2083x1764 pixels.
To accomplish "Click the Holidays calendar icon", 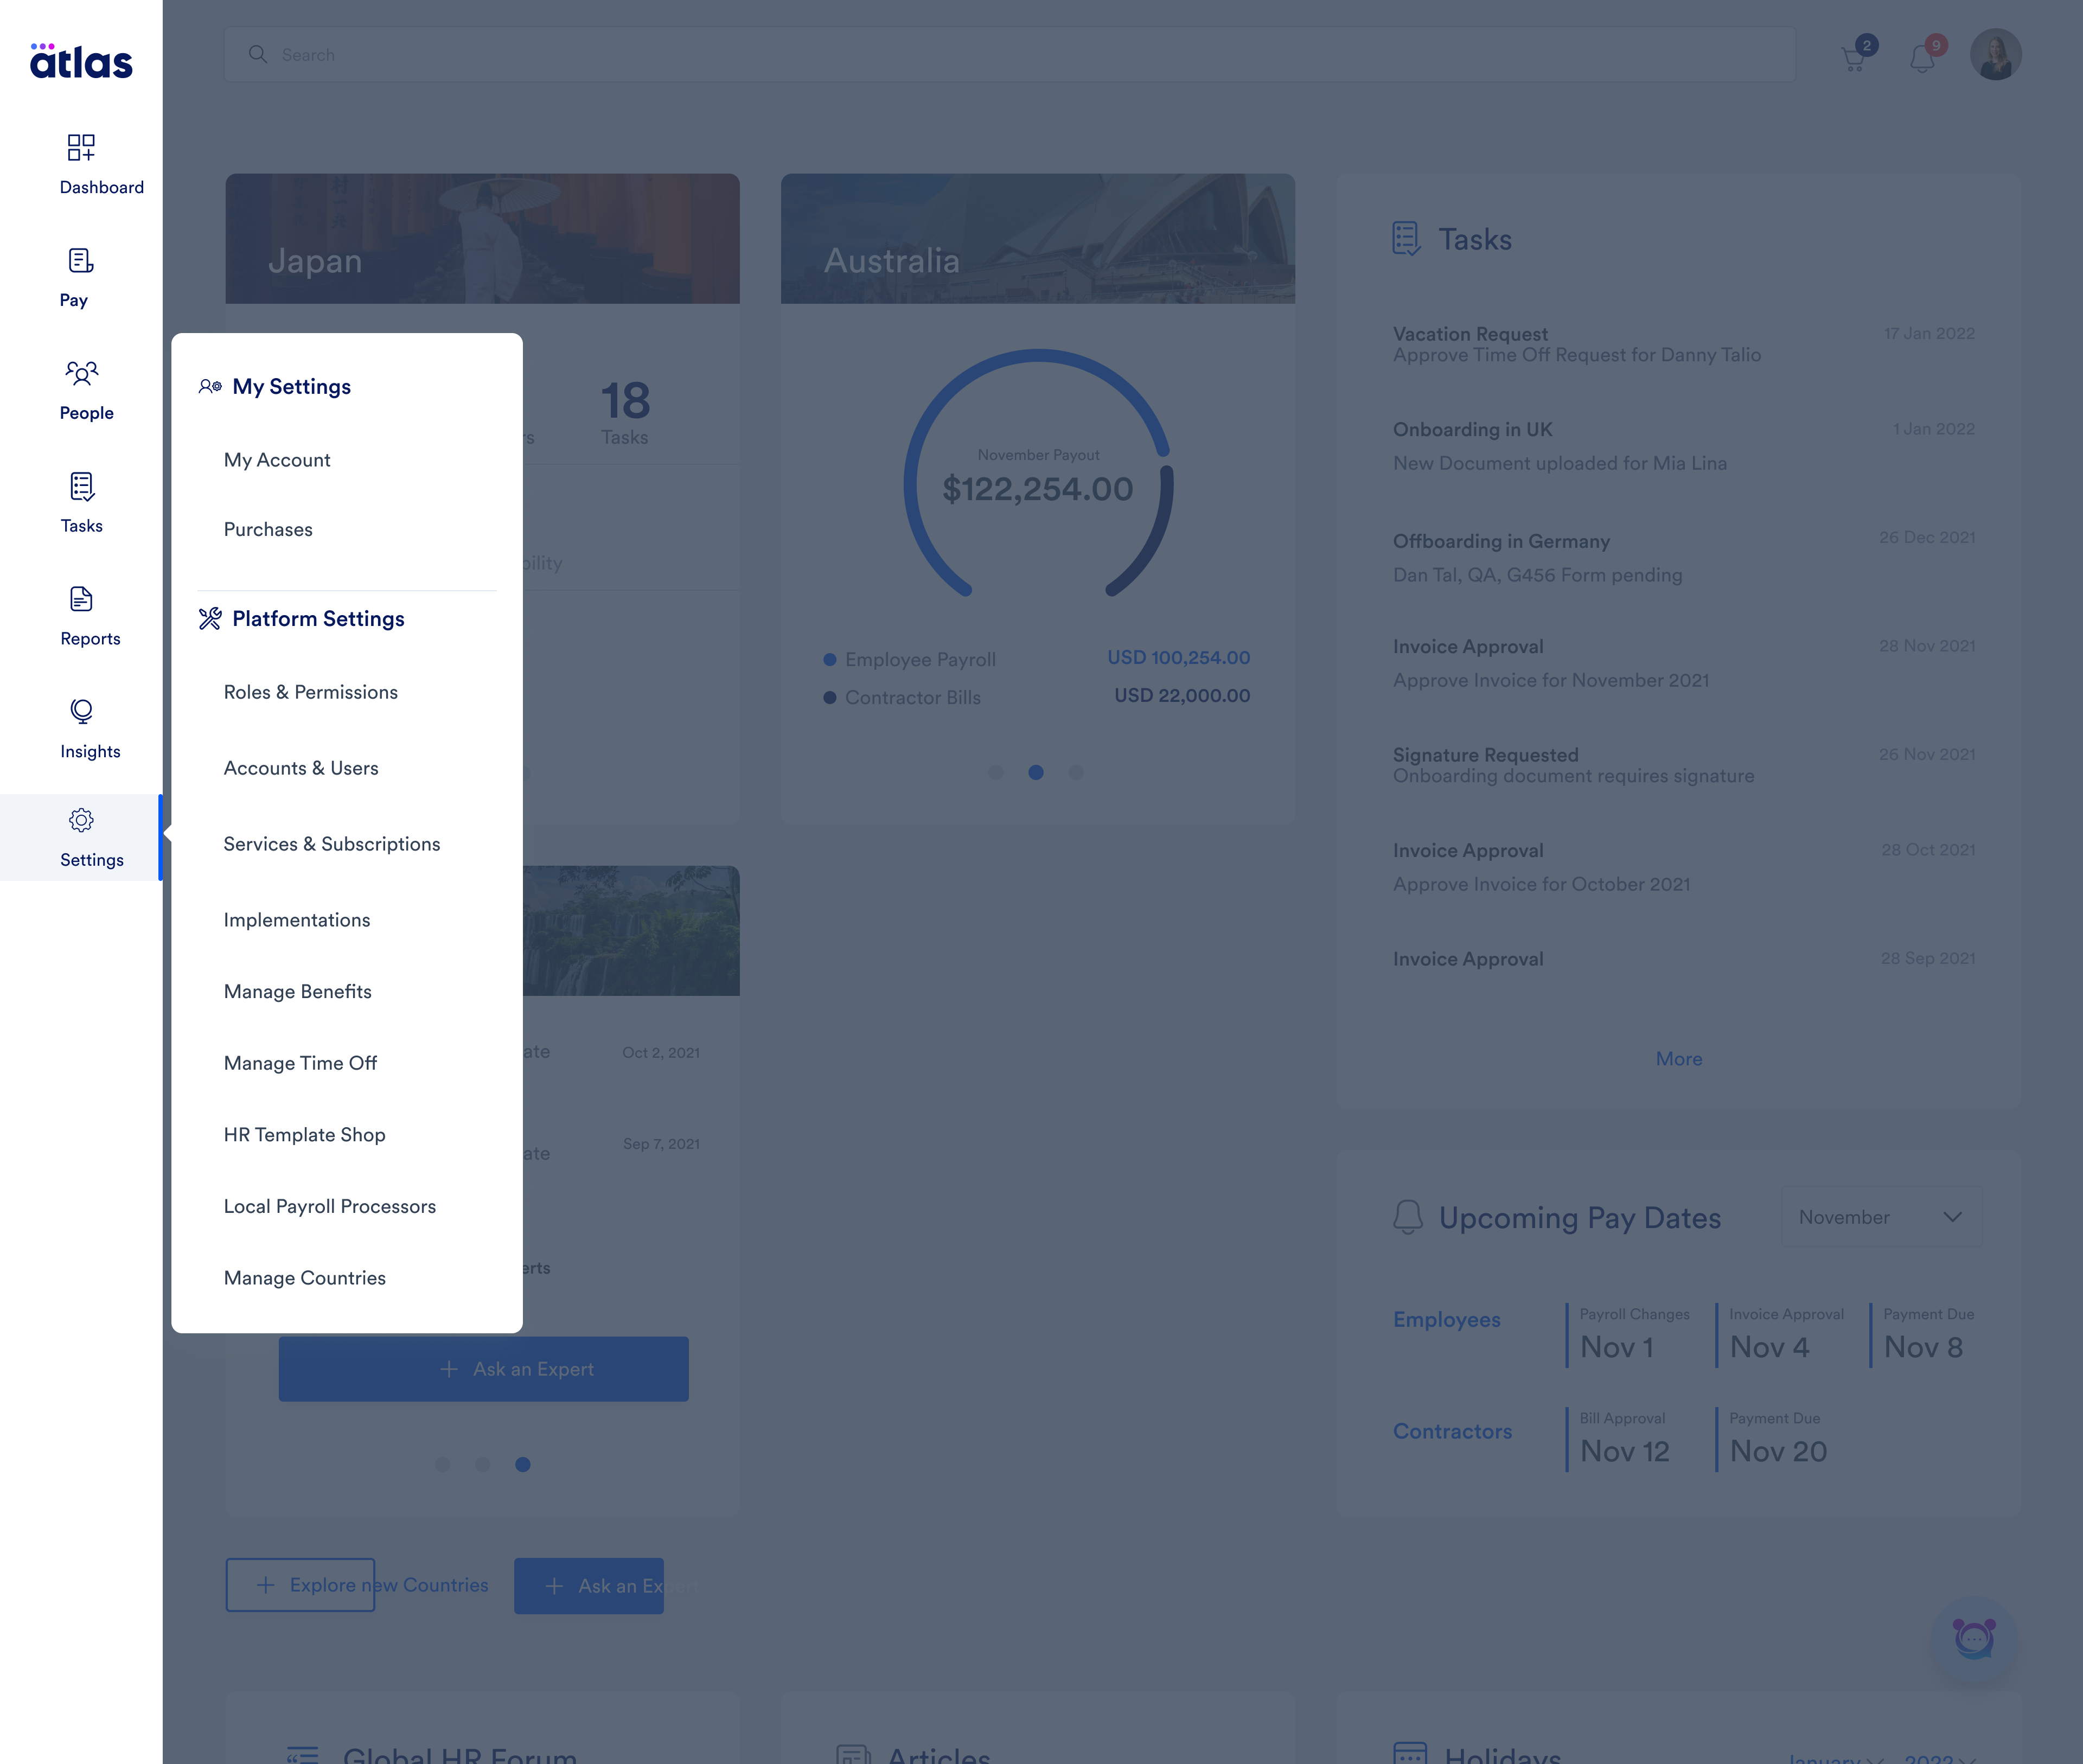I will [x=1409, y=1753].
